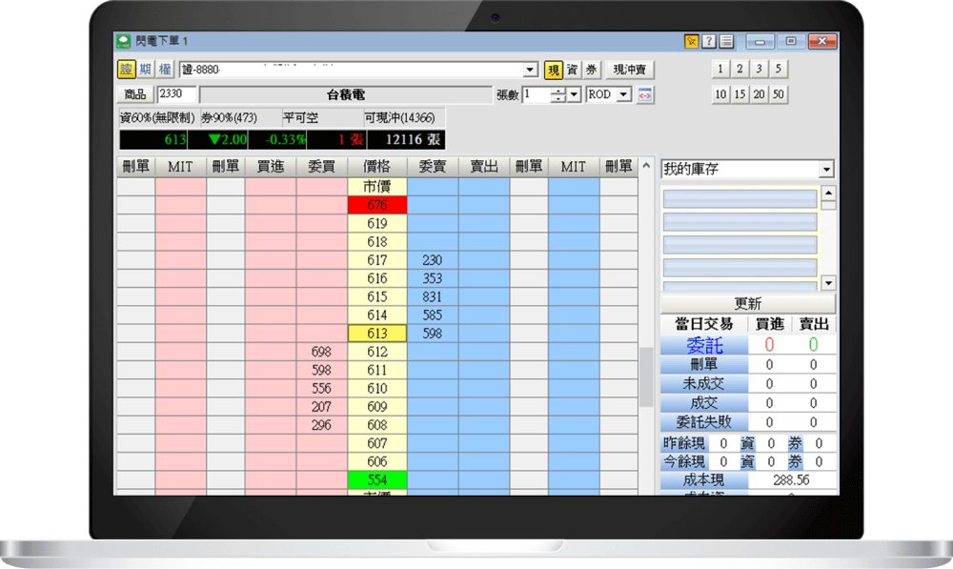953x569 pixels.
Task: Click the app logo icon in title bar
Action: pyautogui.click(x=124, y=41)
